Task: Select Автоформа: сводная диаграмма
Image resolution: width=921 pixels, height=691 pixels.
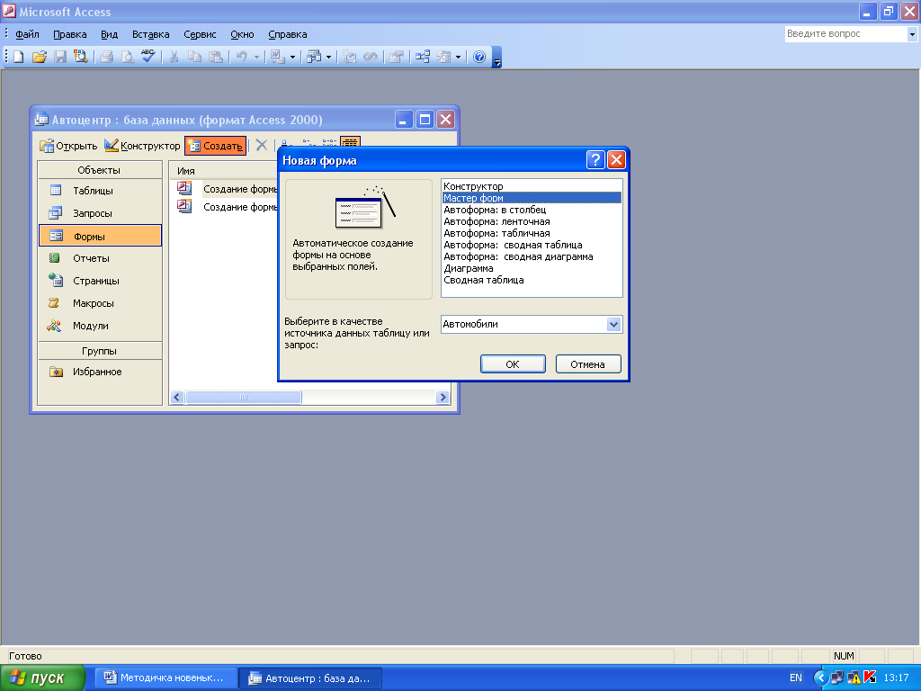Action: 532,256
